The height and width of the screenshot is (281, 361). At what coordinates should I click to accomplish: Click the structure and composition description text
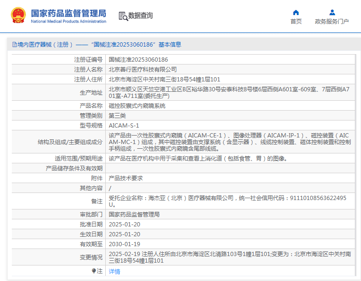(x=230, y=142)
